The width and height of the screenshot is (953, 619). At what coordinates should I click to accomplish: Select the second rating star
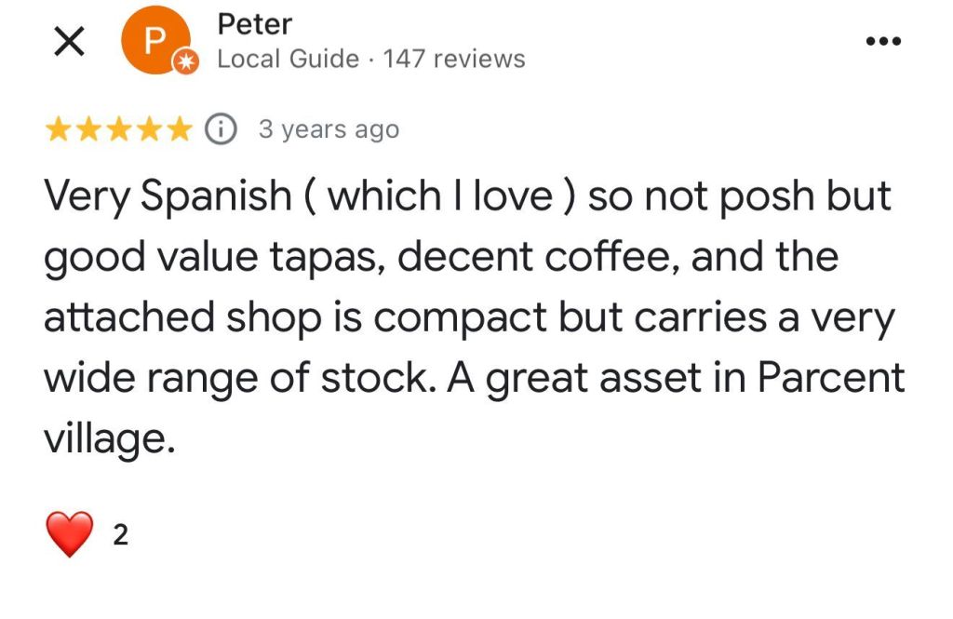tap(89, 129)
